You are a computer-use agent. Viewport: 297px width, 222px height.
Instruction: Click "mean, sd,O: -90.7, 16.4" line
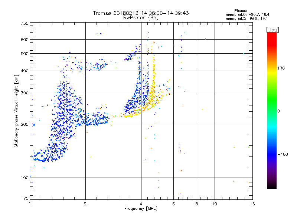pos(247,14)
